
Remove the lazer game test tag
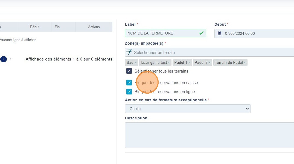point(169,63)
